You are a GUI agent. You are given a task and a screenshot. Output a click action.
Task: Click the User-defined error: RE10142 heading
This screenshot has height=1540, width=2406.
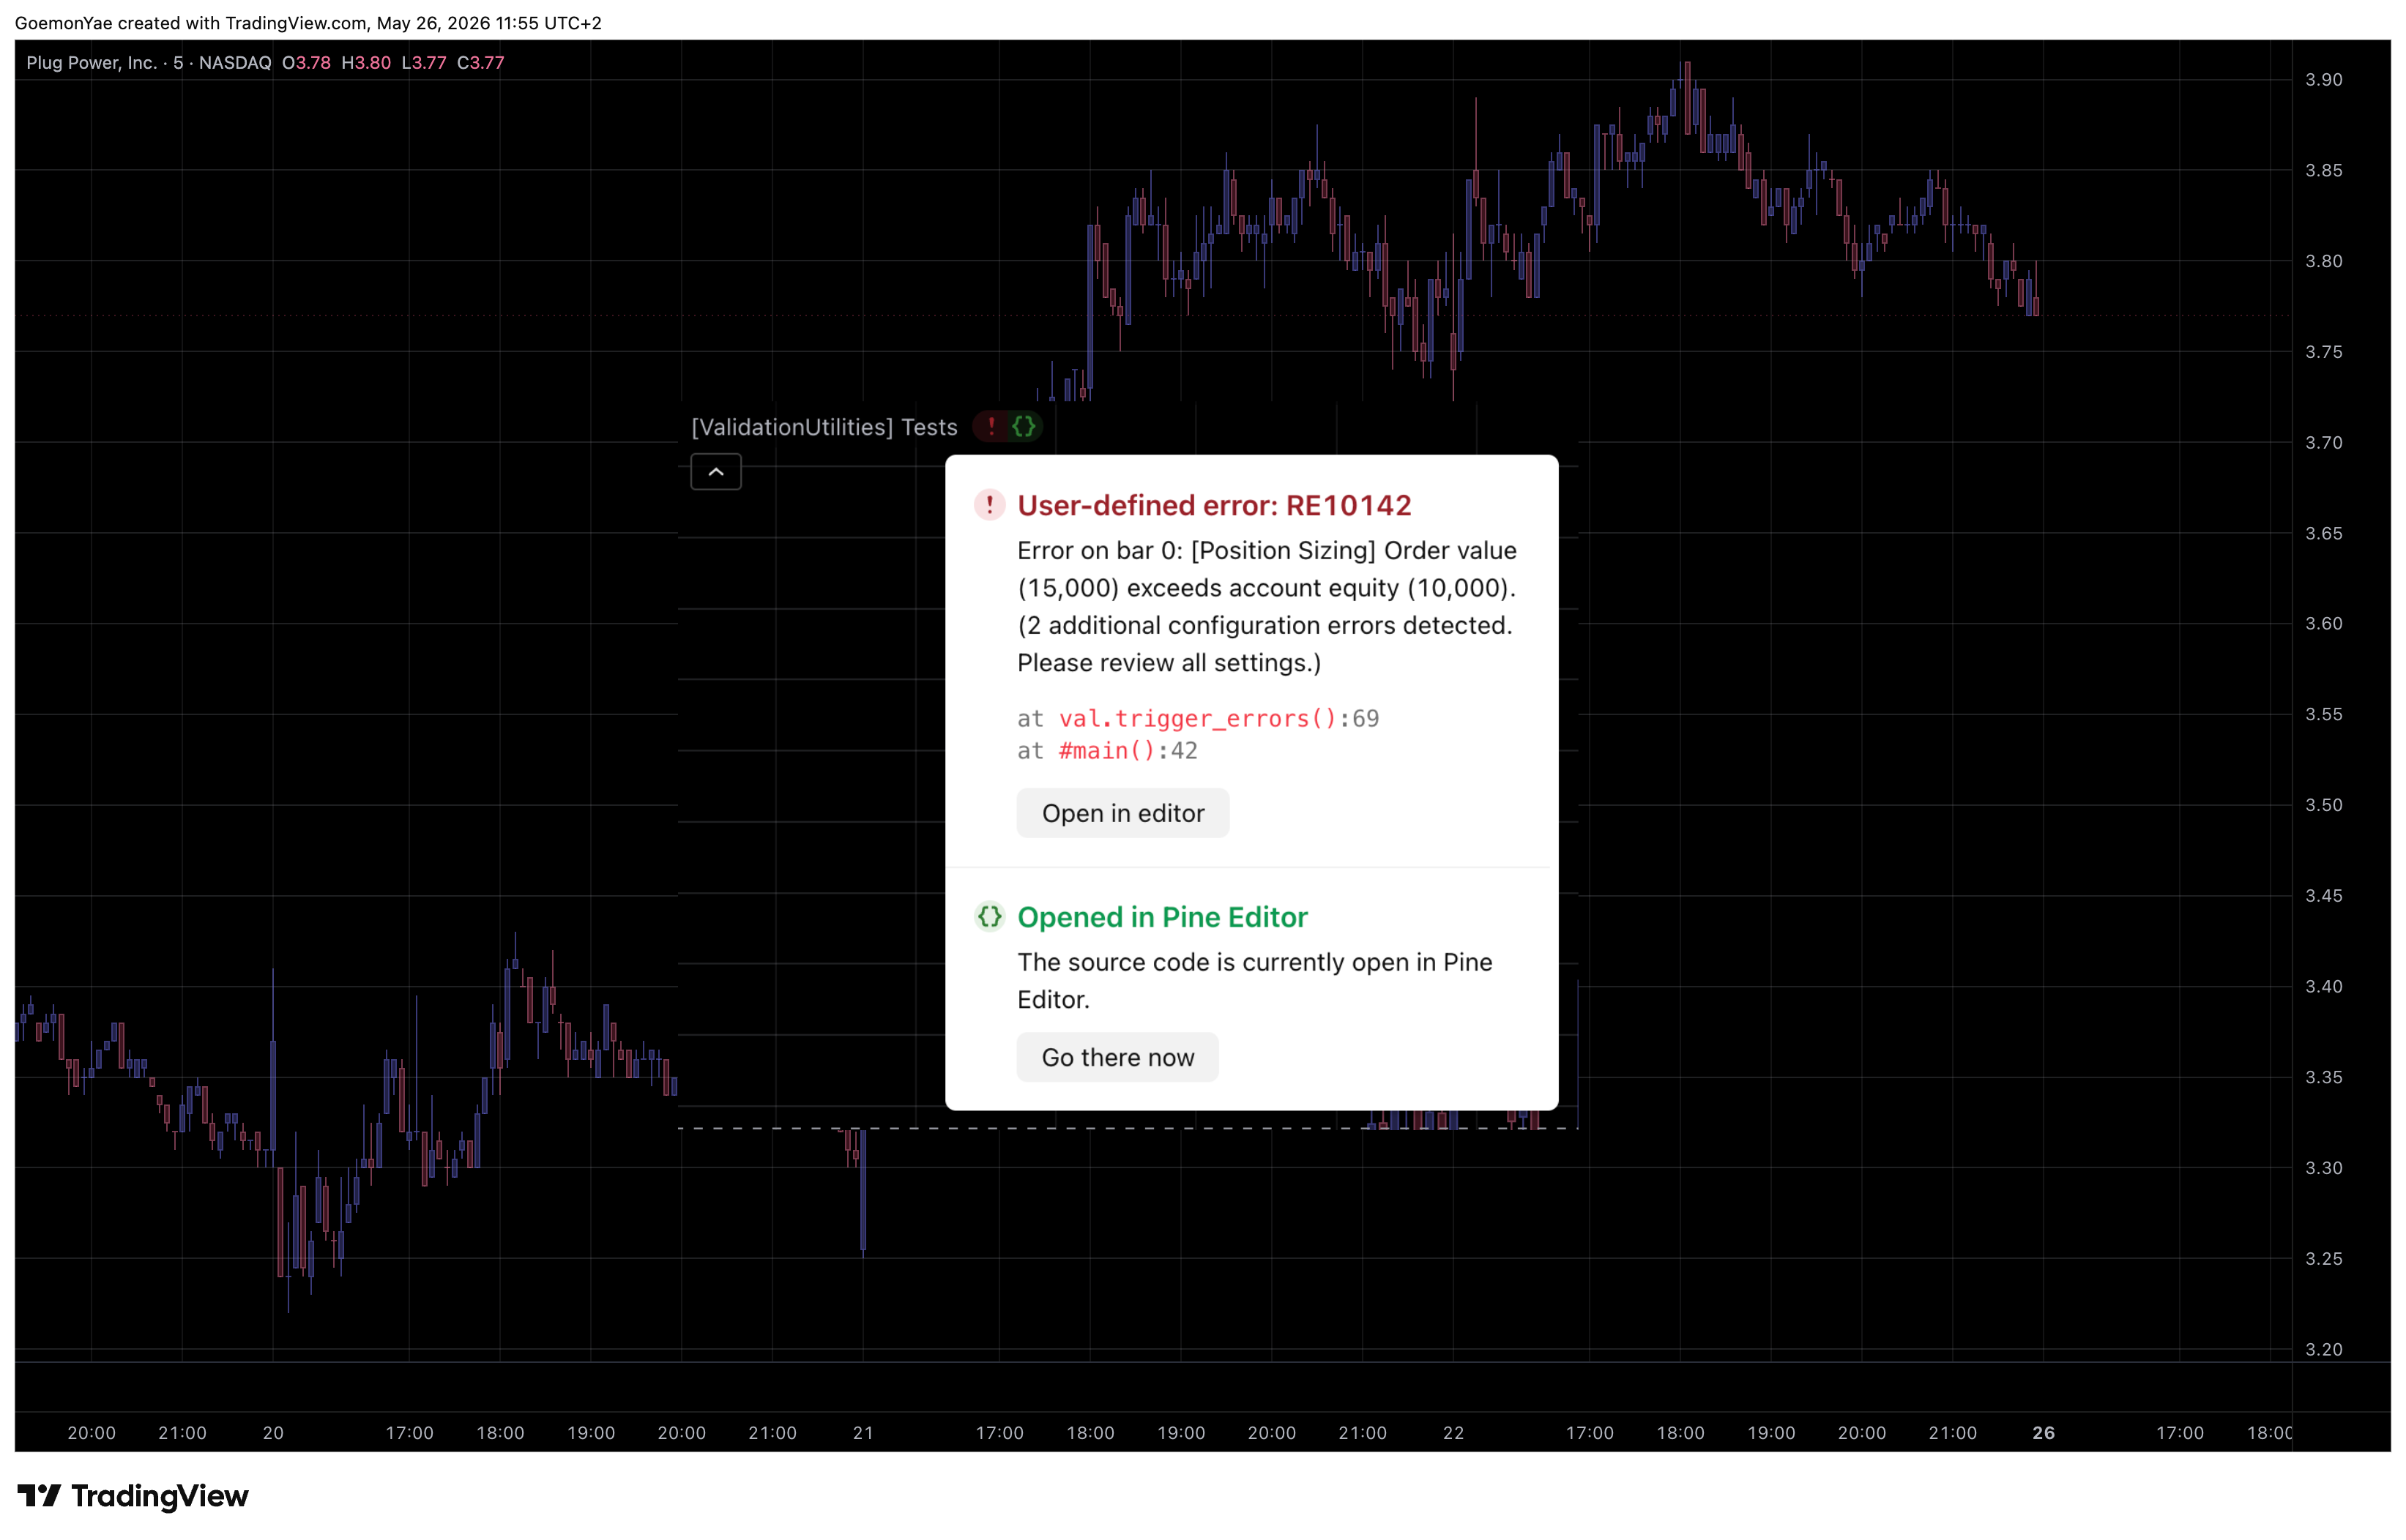point(1213,505)
